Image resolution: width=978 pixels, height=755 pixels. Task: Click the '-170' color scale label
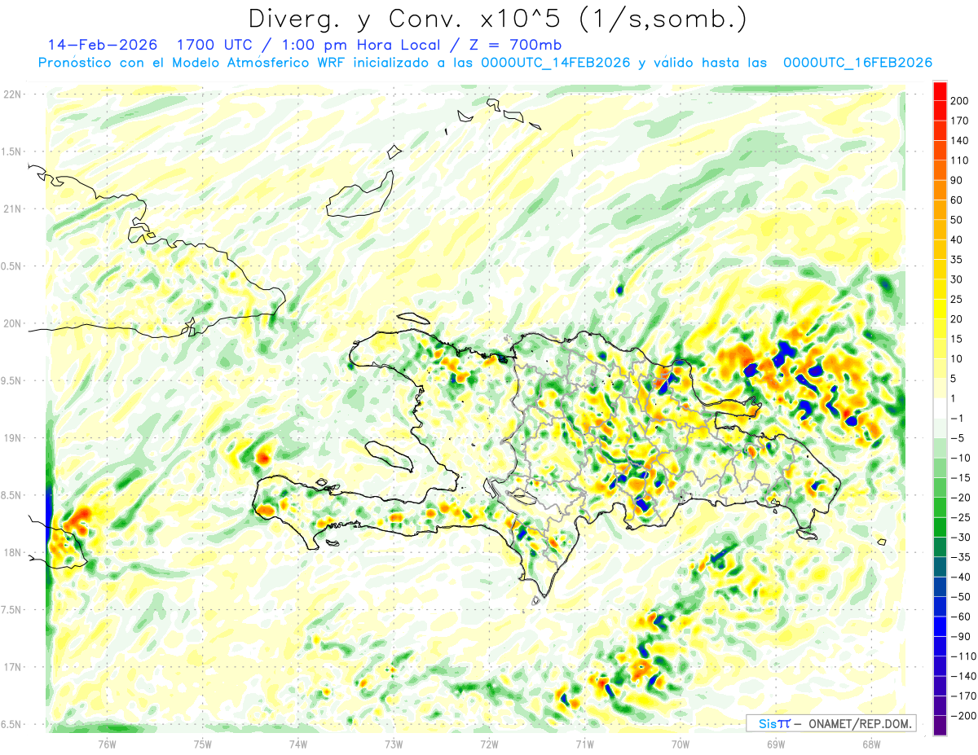point(963,696)
